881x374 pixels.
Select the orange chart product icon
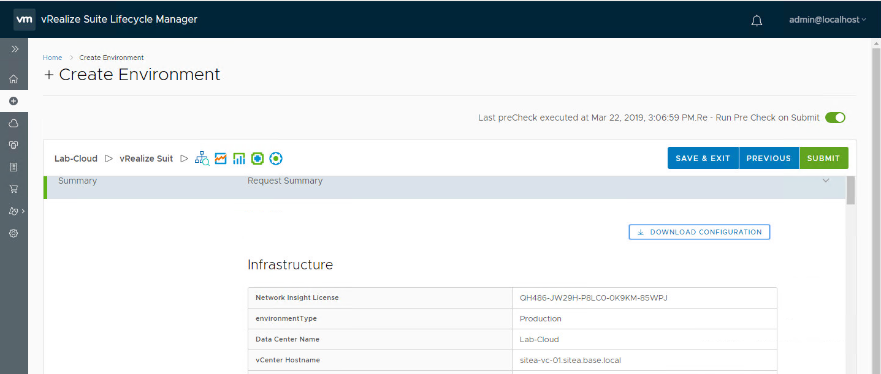(221, 159)
